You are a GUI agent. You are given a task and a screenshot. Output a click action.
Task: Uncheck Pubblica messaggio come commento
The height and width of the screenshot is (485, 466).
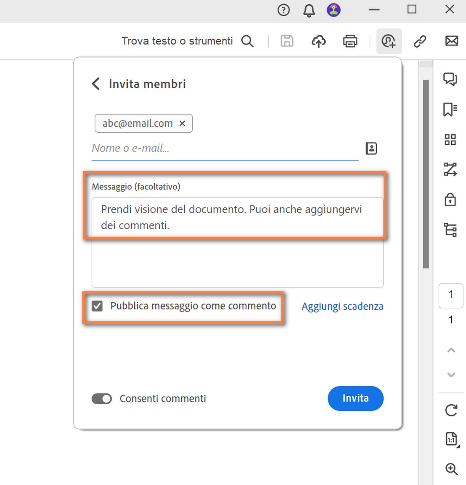(97, 306)
